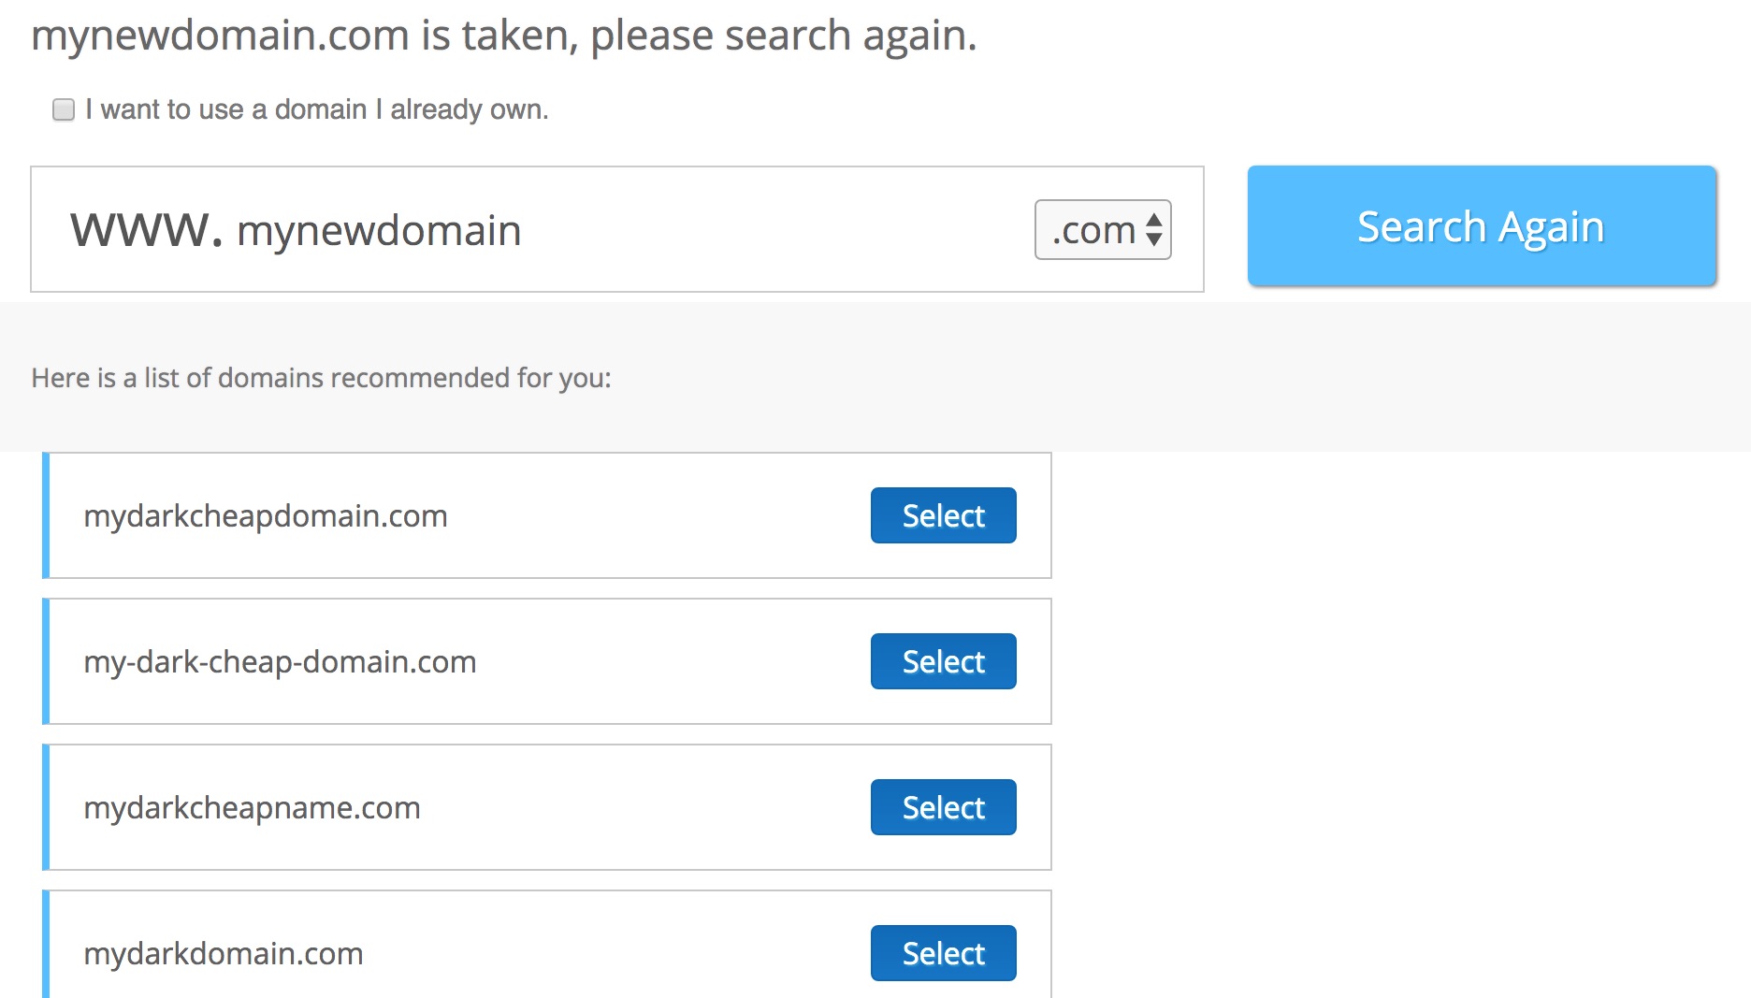The height and width of the screenshot is (998, 1751).
Task: Select the mydarkdomain.com suggestion
Action: coord(942,953)
